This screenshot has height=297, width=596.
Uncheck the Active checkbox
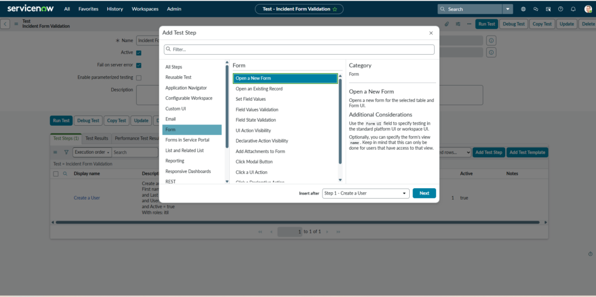[139, 52]
